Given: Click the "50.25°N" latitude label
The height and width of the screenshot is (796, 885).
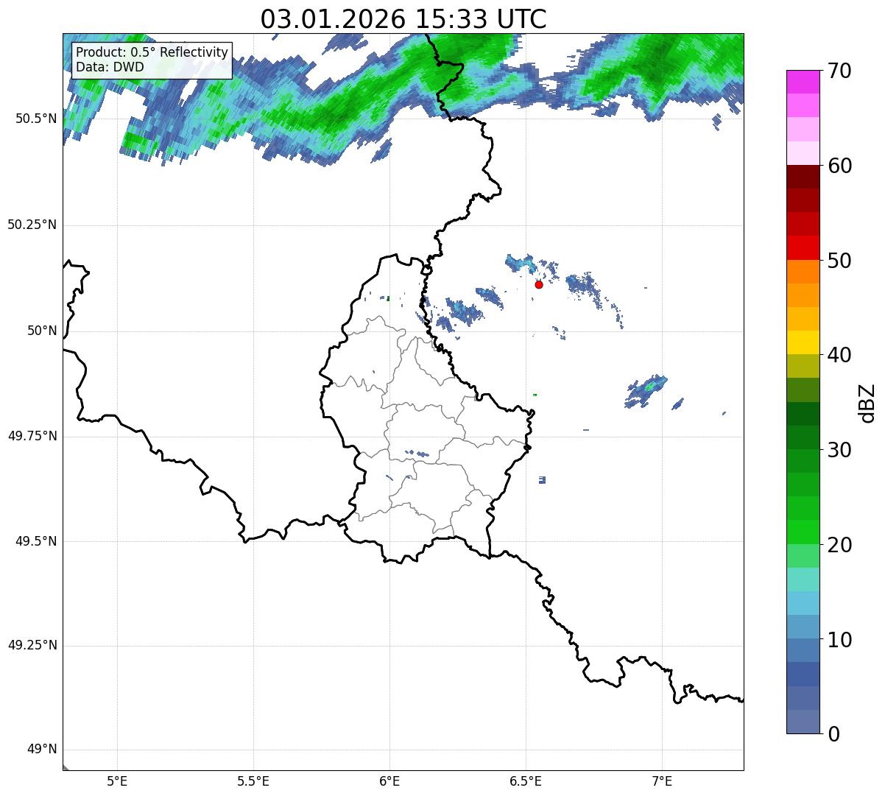Looking at the screenshot, I should pyautogui.click(x=32, y=225).
